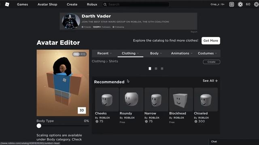This screenshot has width=259, height=145.
Task: Expand the Recent dropdown tab
Action: coord(104,53)
